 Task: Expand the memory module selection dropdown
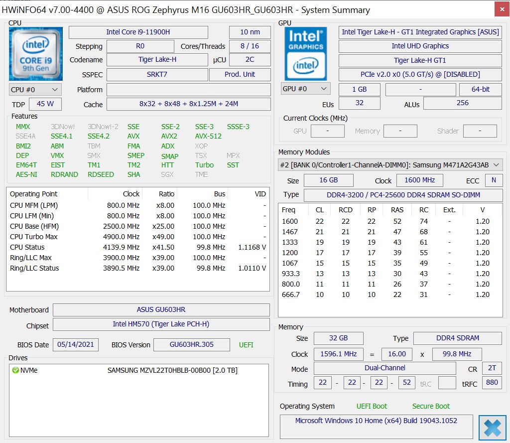click(x=390, y=165)
